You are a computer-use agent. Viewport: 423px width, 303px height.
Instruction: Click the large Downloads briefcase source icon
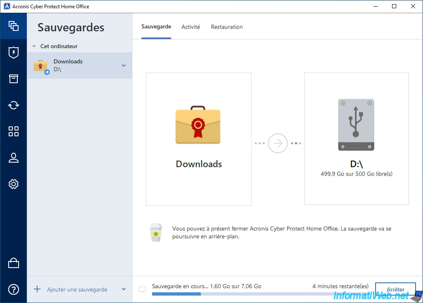coord(198,125)
